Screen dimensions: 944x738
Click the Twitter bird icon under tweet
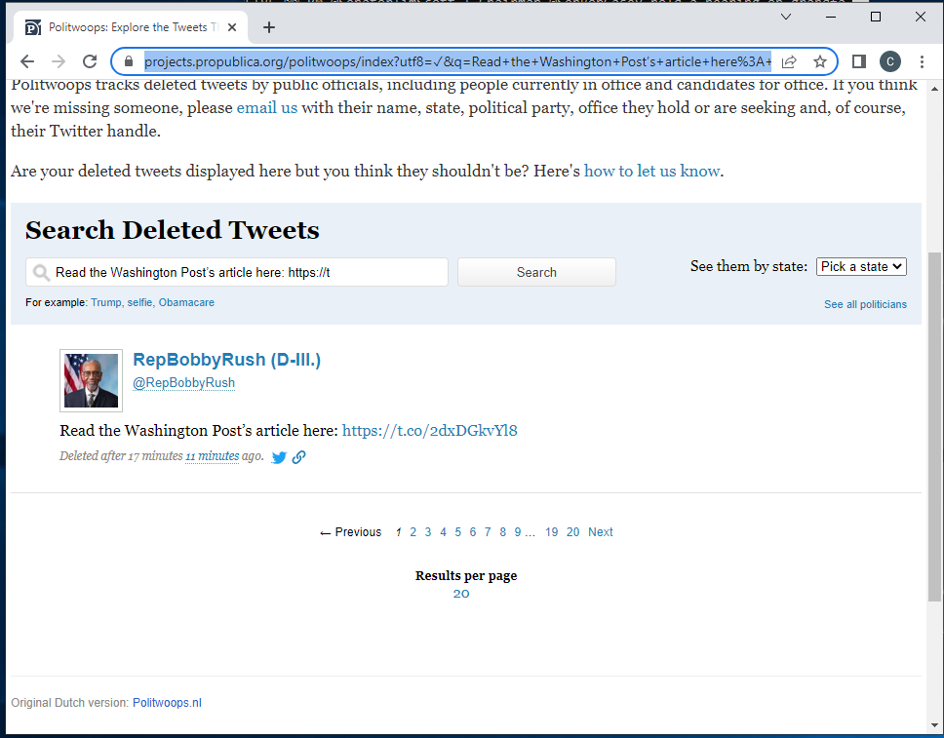279,457
